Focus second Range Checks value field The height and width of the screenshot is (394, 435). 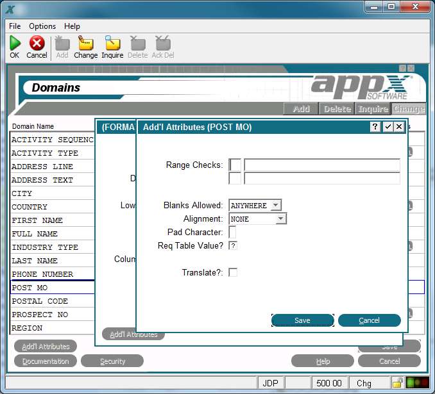click(x=322, y=179)
